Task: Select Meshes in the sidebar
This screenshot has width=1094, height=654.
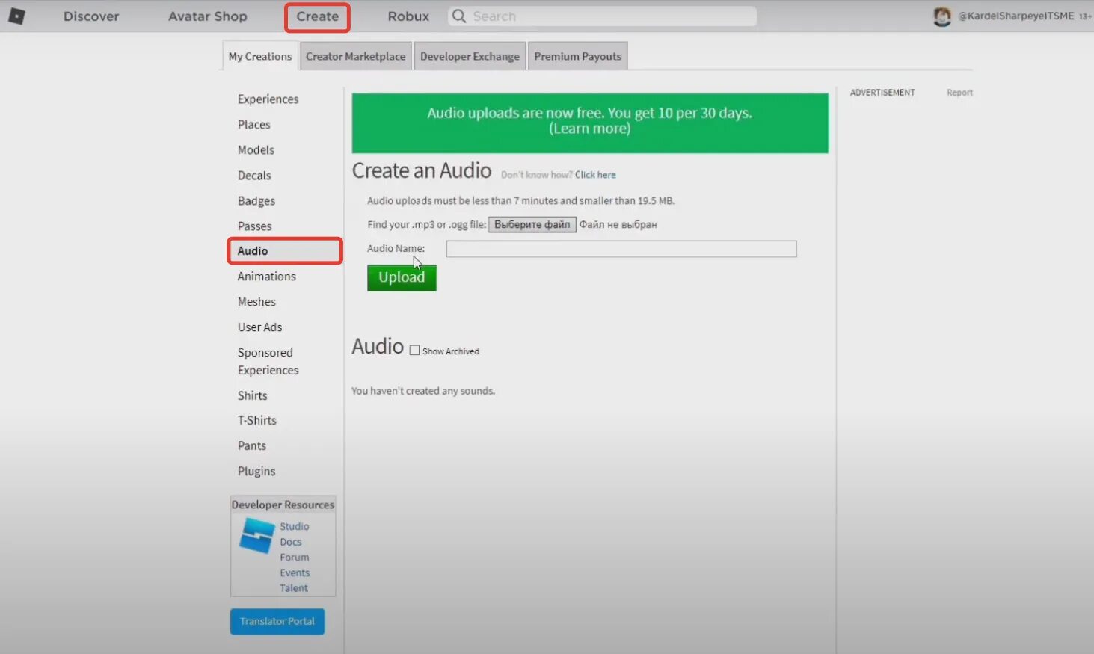Action: pyautogui.click(x=256, y=302)
